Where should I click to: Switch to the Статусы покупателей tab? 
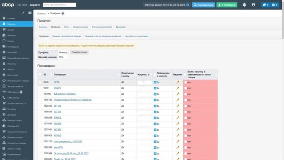pyautogui.click(x=102, y=27)
